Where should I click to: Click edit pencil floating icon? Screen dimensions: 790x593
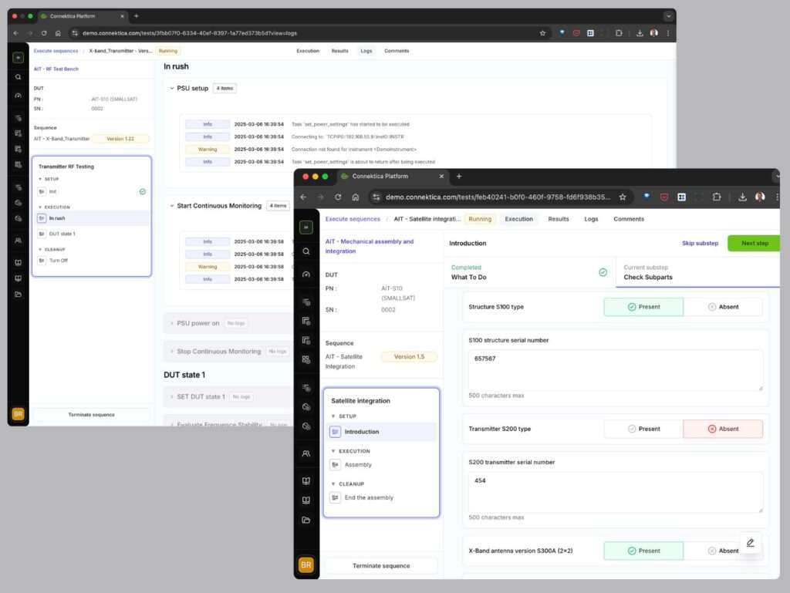click(750, 542)
